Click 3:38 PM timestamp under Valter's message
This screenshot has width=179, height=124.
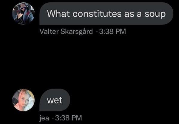tap(112, 32)
